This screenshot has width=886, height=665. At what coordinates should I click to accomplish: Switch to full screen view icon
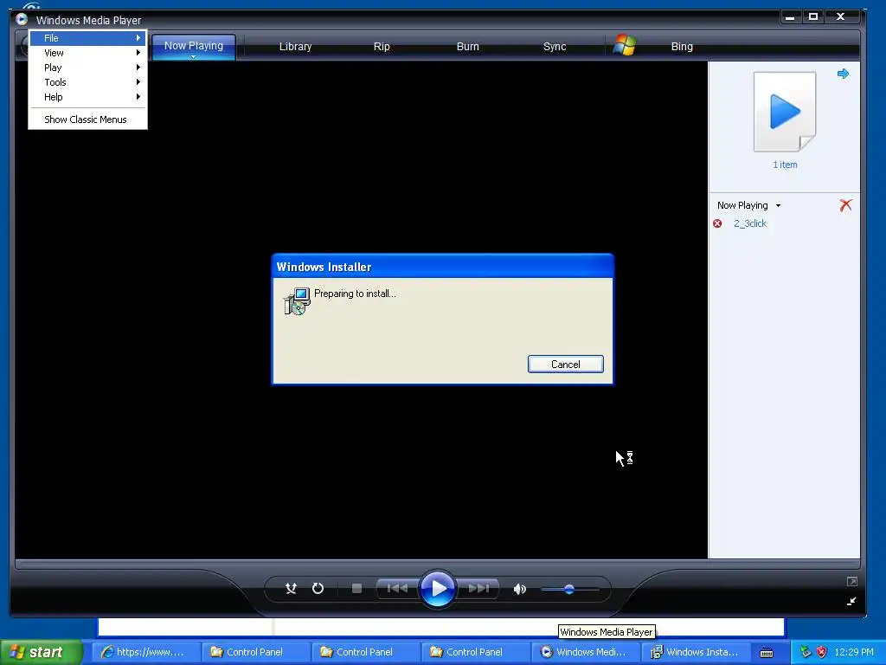click(x=852, y=581)
